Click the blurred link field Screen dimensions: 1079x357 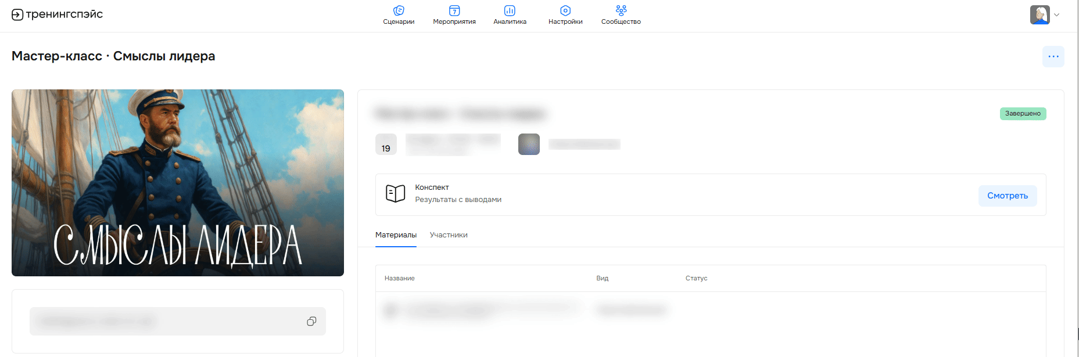(178, 321)
